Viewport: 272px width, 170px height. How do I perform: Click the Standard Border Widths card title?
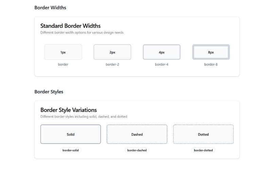coord(70,26)
